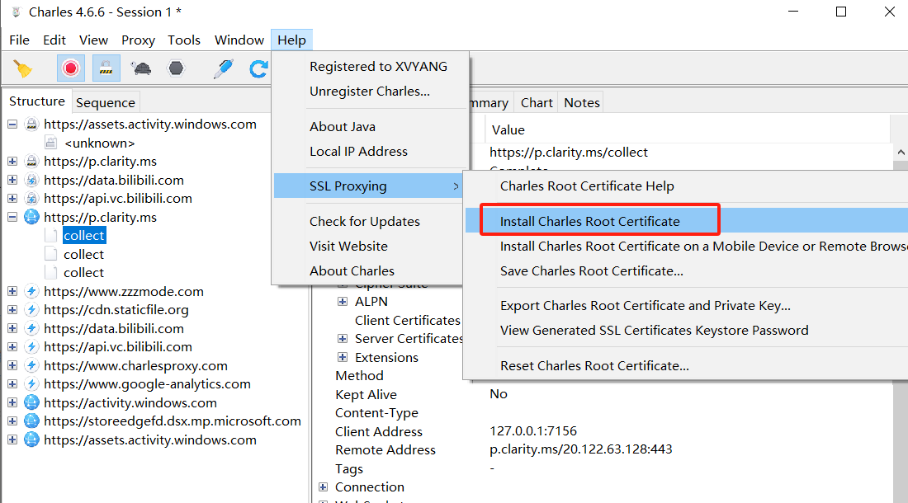Expand the Extensions row
Viewport: 908px width, 503px height.
tap(343, 357)
